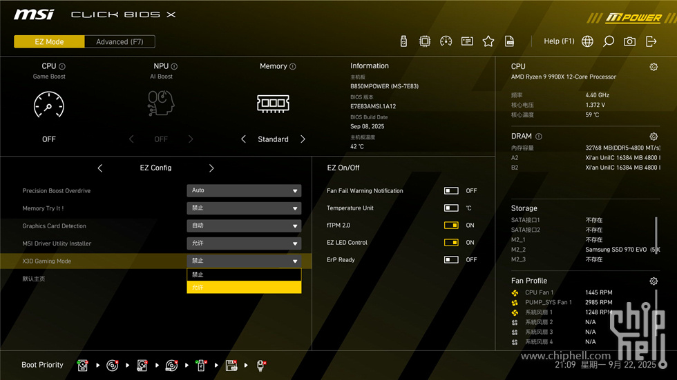The image size is (677, 380).
Task: Select the first optical disc boot icon
Action: (112, 366)
